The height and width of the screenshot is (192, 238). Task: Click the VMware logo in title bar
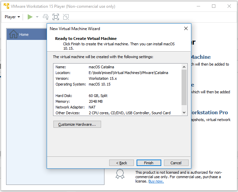coord(6,6)
